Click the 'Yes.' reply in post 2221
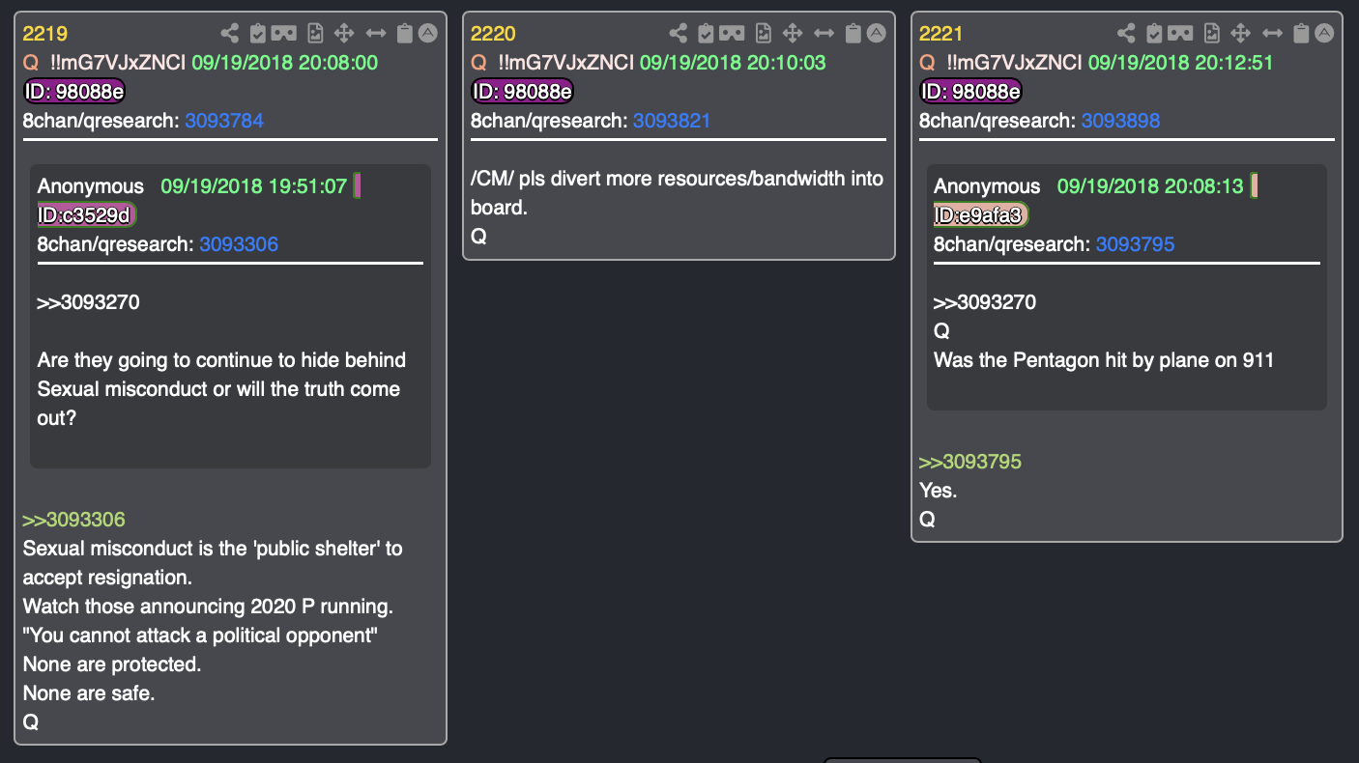This screenshot has height=763, width=1359. [938, 491]
